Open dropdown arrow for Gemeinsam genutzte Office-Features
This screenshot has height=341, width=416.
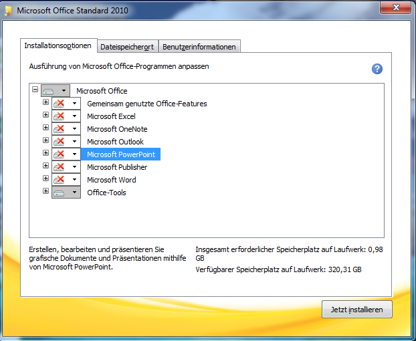coord(75,104)
